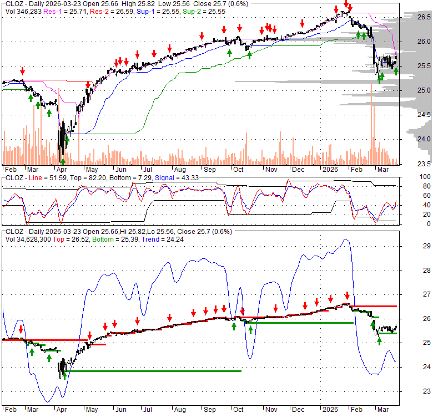Click the 25.0 price axis label, top chart
The height and width of the screenshot is (413, 433).
pos(424,90)
